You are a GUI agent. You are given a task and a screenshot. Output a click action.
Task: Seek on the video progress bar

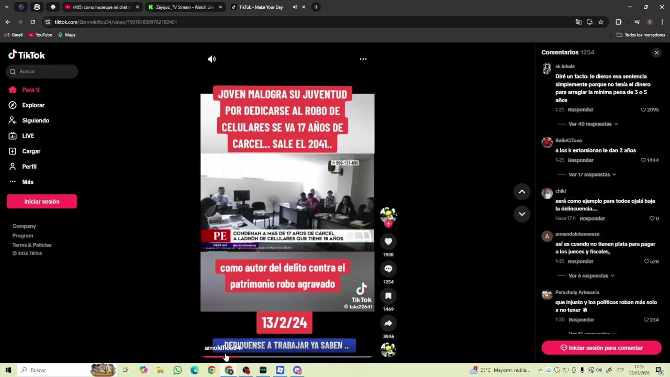[x=287, y=357]
